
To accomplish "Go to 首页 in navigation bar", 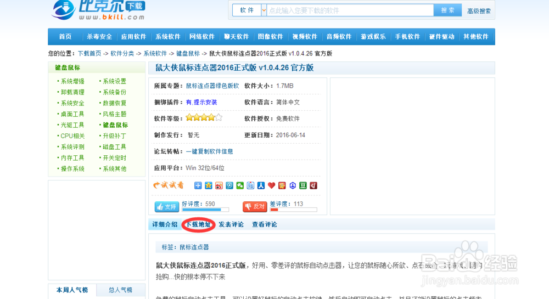I will click(x=65, y=37).
